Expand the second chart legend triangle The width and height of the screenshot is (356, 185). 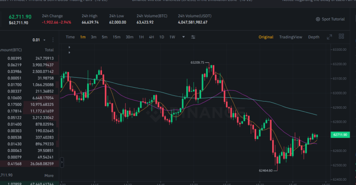pyautogui.click(x=69, y=52)
